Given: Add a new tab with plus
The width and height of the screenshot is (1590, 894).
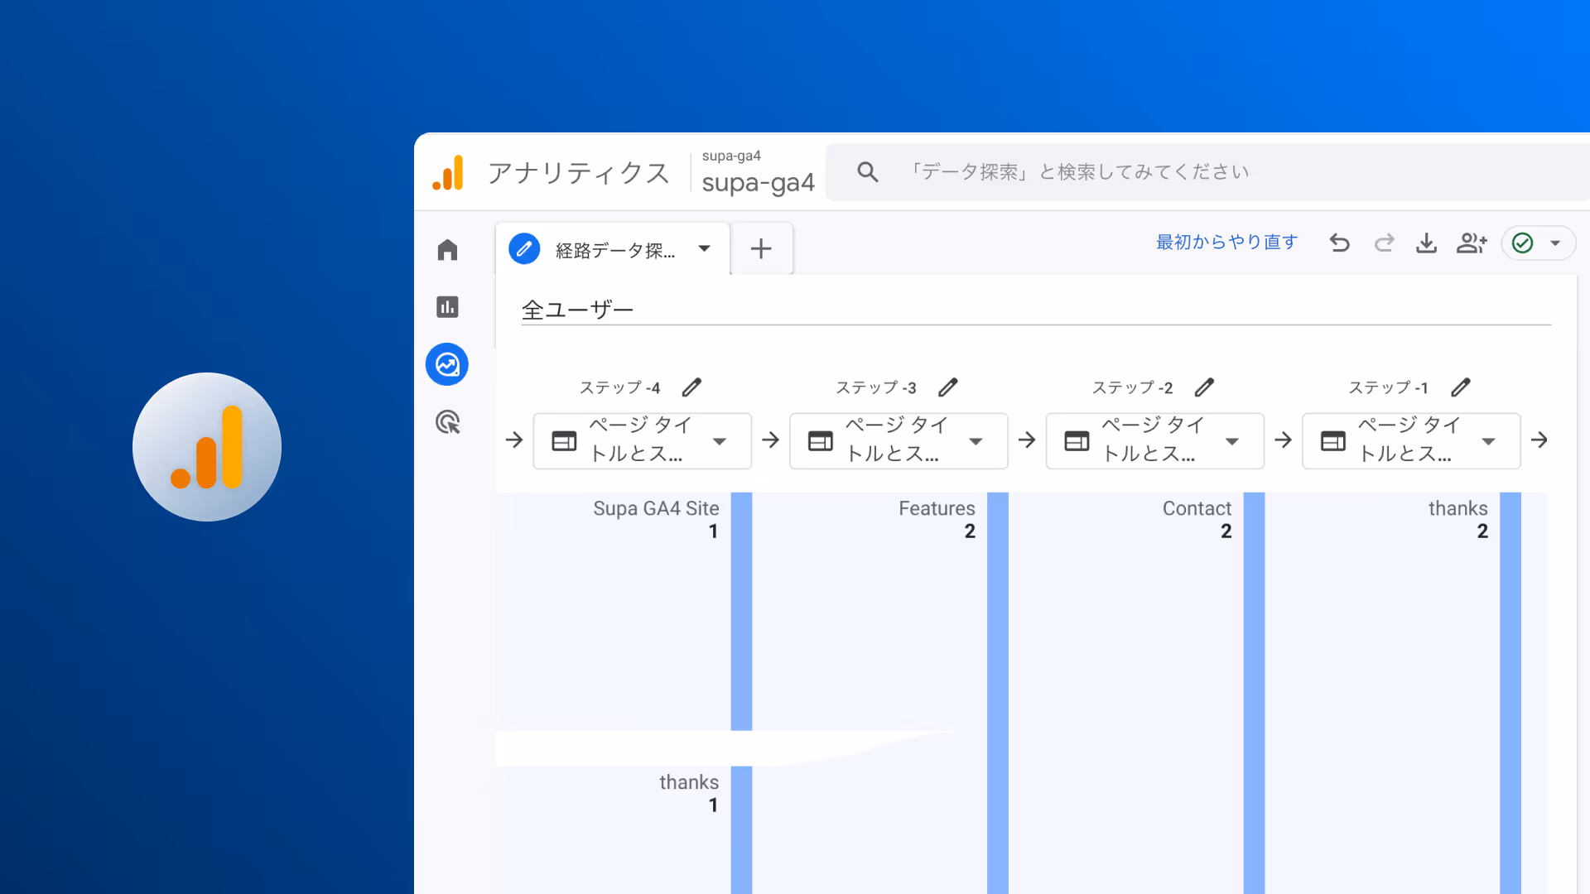Looking at the screenshot, I should click(761, 248).
